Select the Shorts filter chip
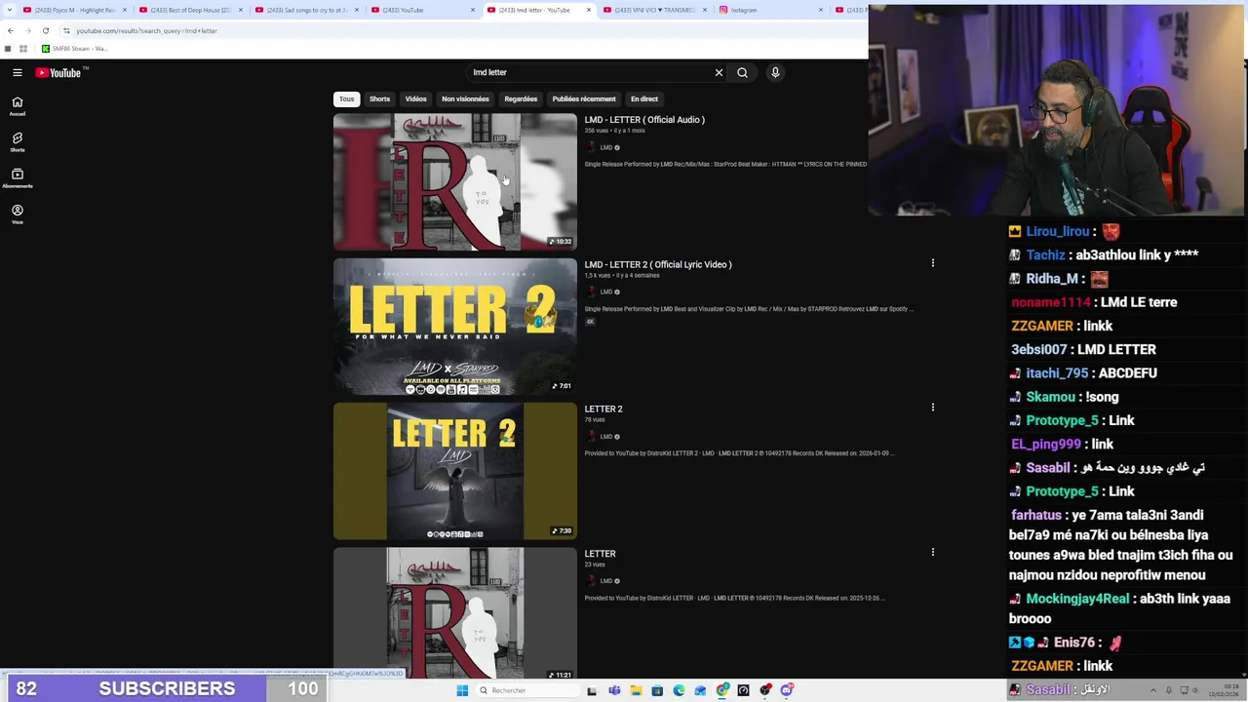 pyautogui.click(x=379, y=98)
